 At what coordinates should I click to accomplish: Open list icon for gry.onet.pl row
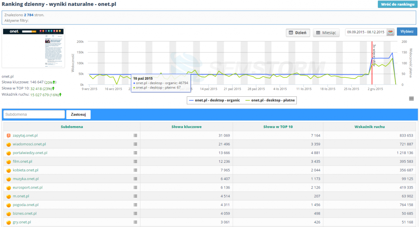[x=135, y=222]
